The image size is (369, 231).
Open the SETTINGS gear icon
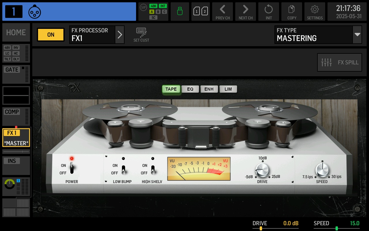(x=315, y=12)
